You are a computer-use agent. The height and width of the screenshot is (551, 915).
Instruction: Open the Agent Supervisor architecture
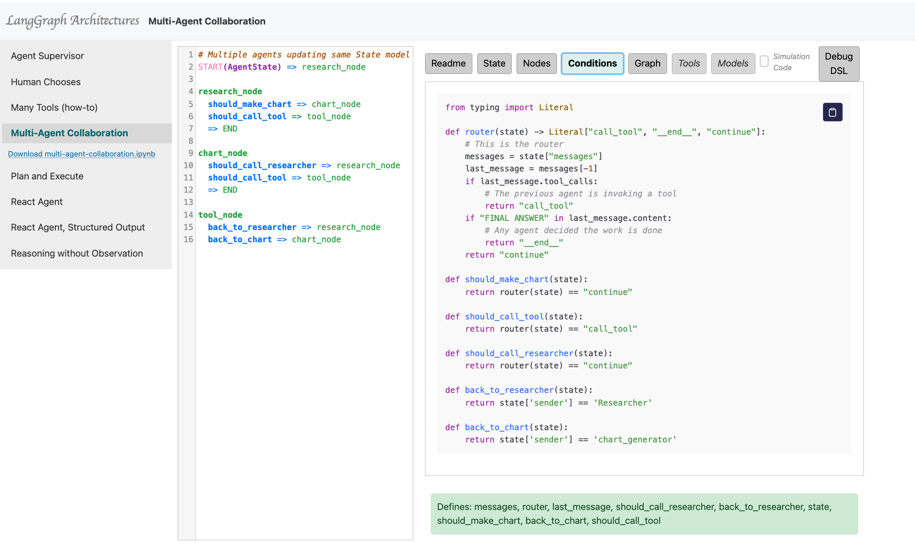click(x=47, y=56)
